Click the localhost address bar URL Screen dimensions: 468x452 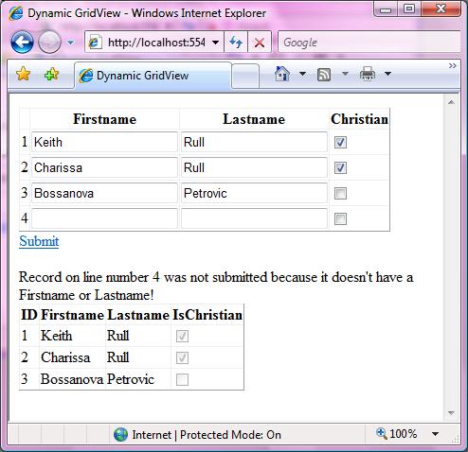coord(156,43)
